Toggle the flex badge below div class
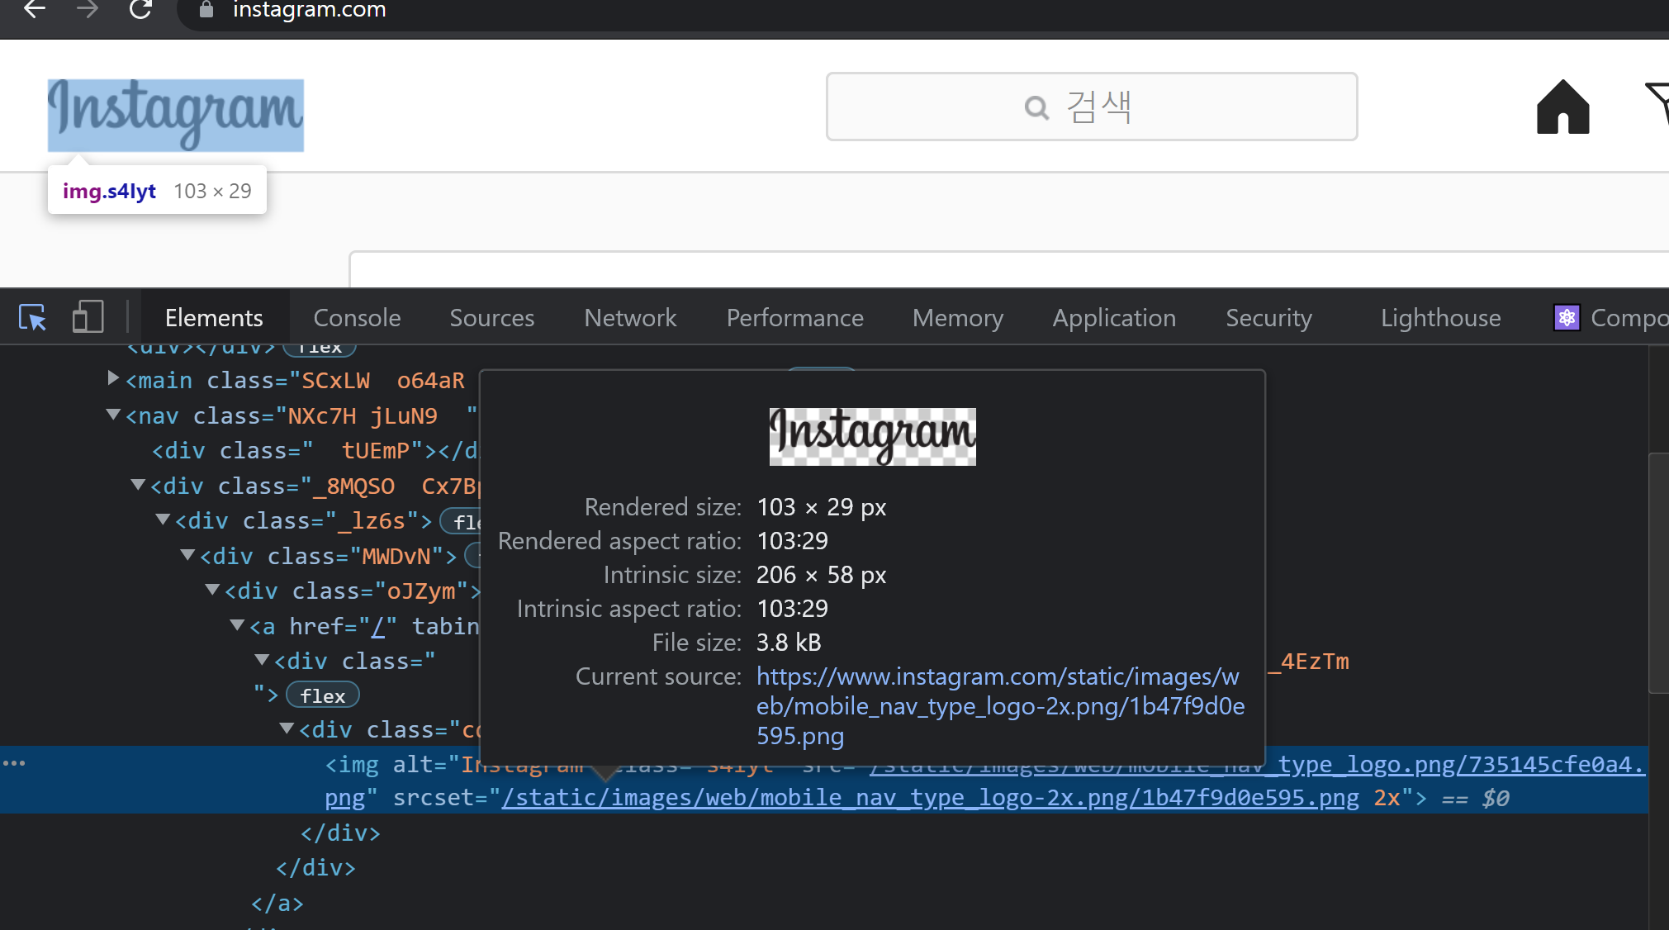The width and height of the screenshot is (1669, 930). coord(322,696)
